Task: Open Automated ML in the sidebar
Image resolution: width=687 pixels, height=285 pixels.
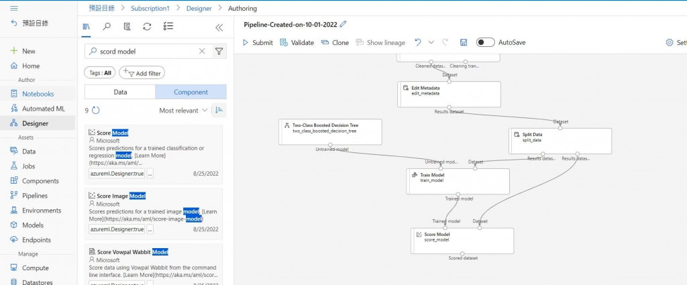Action: [x=38, y=109]
